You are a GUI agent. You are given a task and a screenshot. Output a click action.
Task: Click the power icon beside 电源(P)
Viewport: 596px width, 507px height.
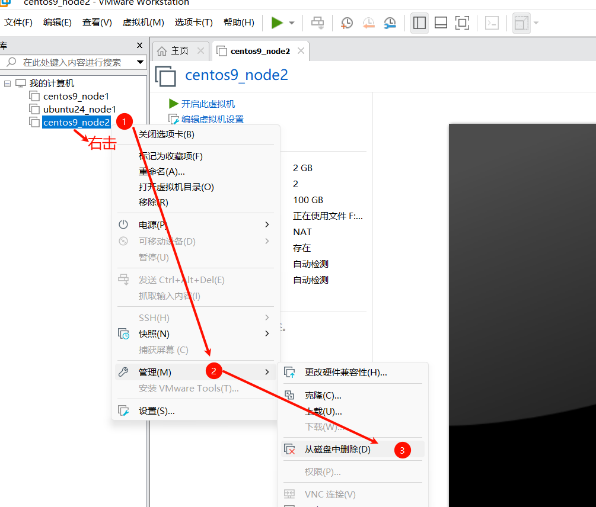[x=123, y=224]
